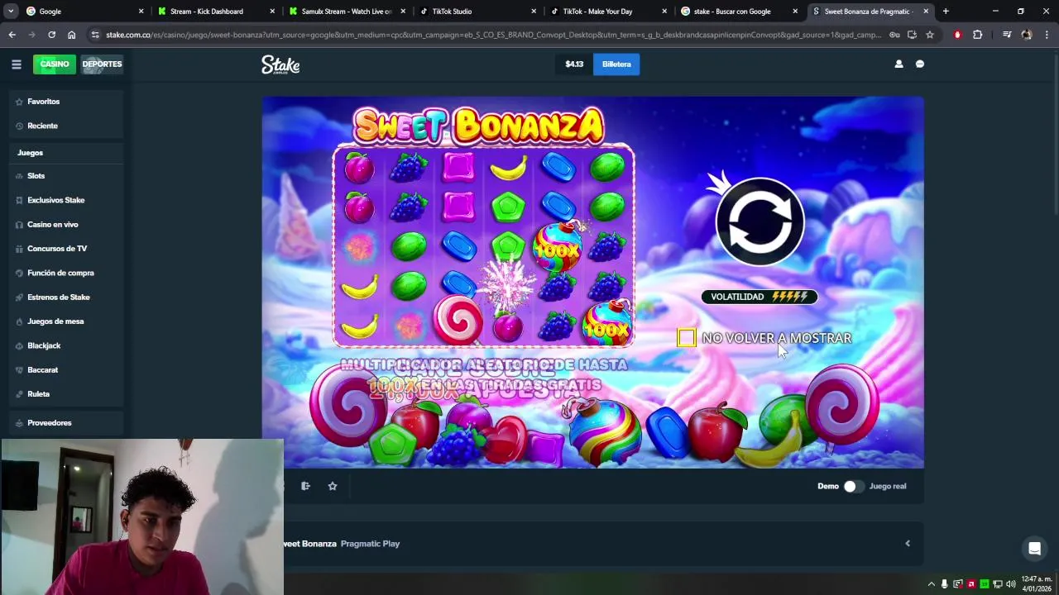Click the Juegos heading in sidebar
The height and width of the screenshot is (595, 1059).
pos(30,153)
